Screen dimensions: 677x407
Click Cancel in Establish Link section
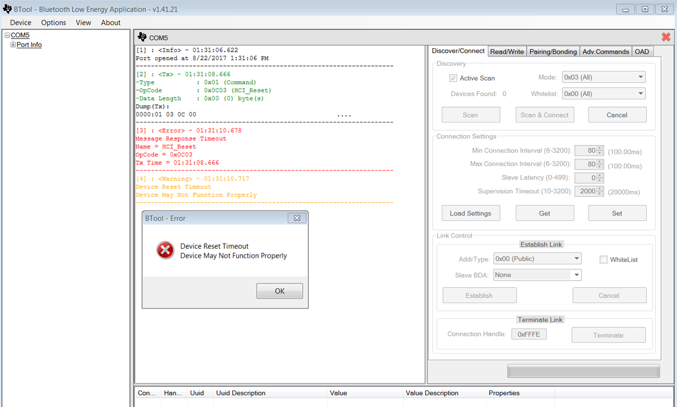point(609,296)
